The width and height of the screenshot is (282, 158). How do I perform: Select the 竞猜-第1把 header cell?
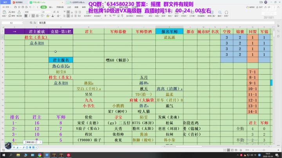tap(61, 32)
